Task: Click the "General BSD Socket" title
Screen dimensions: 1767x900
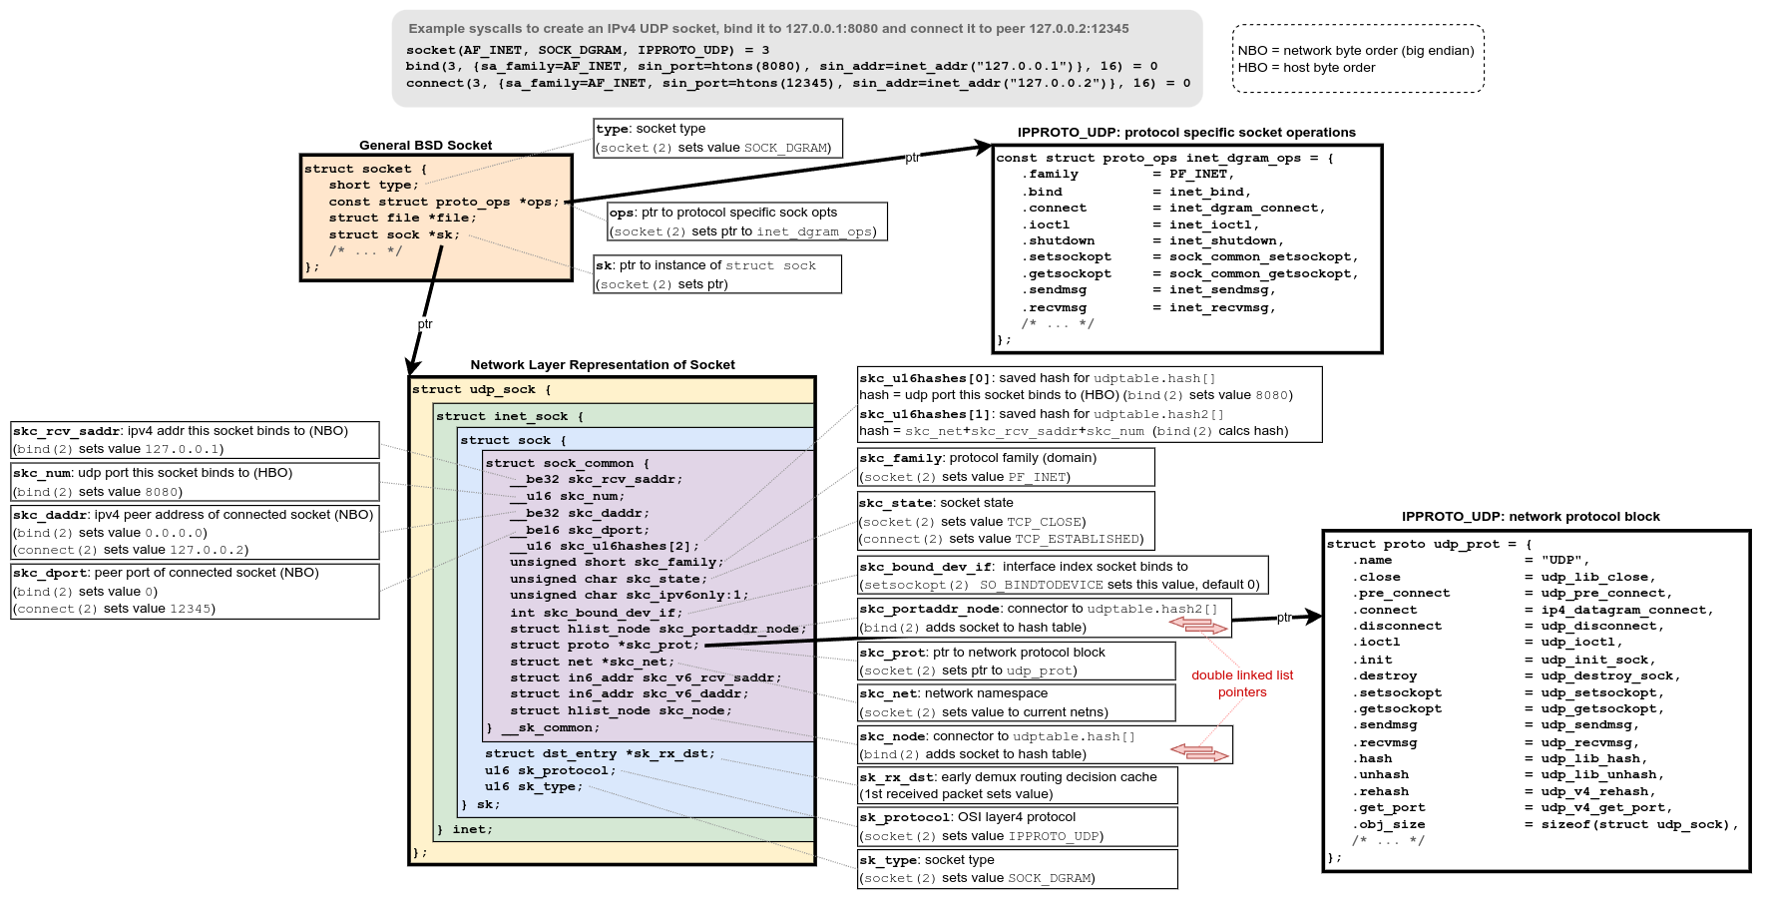Action: tap(425, 146)
